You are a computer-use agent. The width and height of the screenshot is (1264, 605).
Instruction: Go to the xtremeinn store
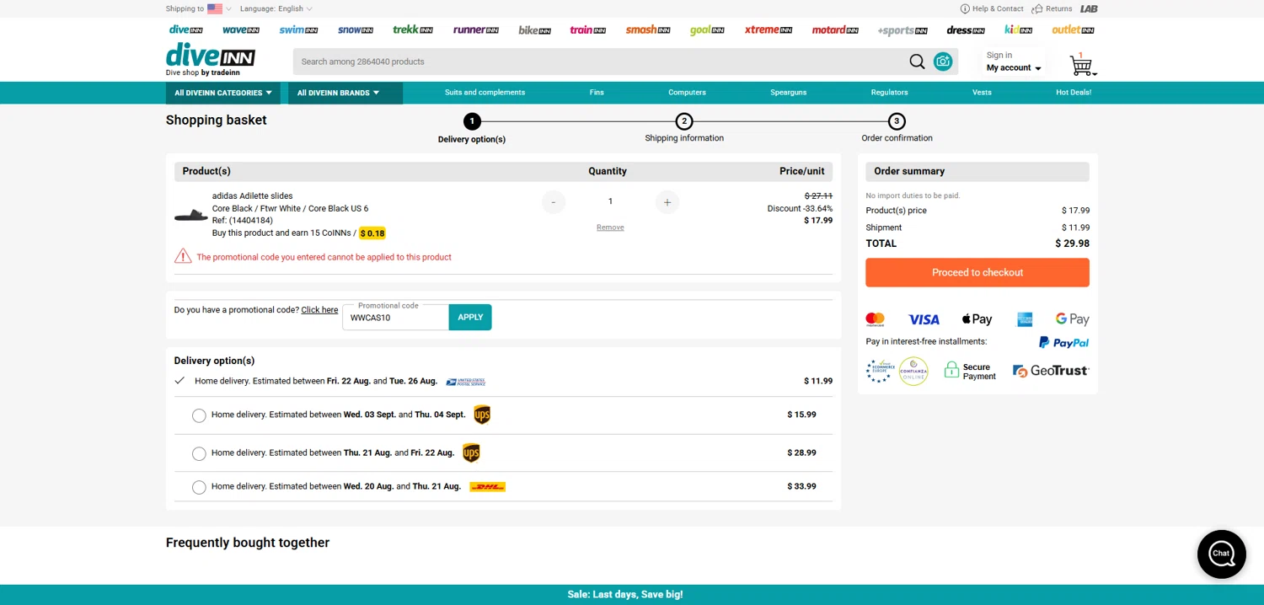pyautogui.click(x=768, y=29)
